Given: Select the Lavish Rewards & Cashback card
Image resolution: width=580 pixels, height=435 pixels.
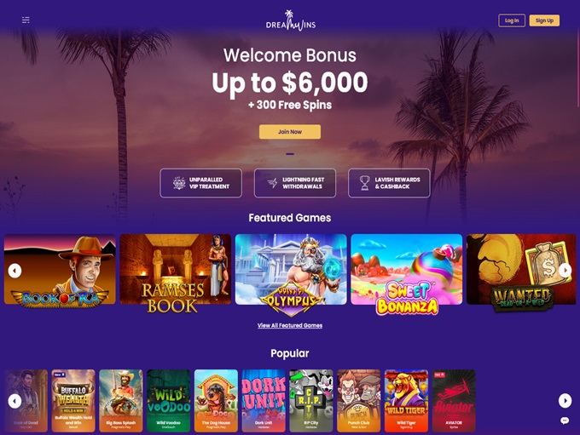Looking at the screenshot, I should coord(389,183).
